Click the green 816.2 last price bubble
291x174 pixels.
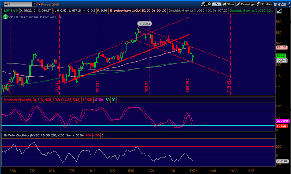[281, 56]
